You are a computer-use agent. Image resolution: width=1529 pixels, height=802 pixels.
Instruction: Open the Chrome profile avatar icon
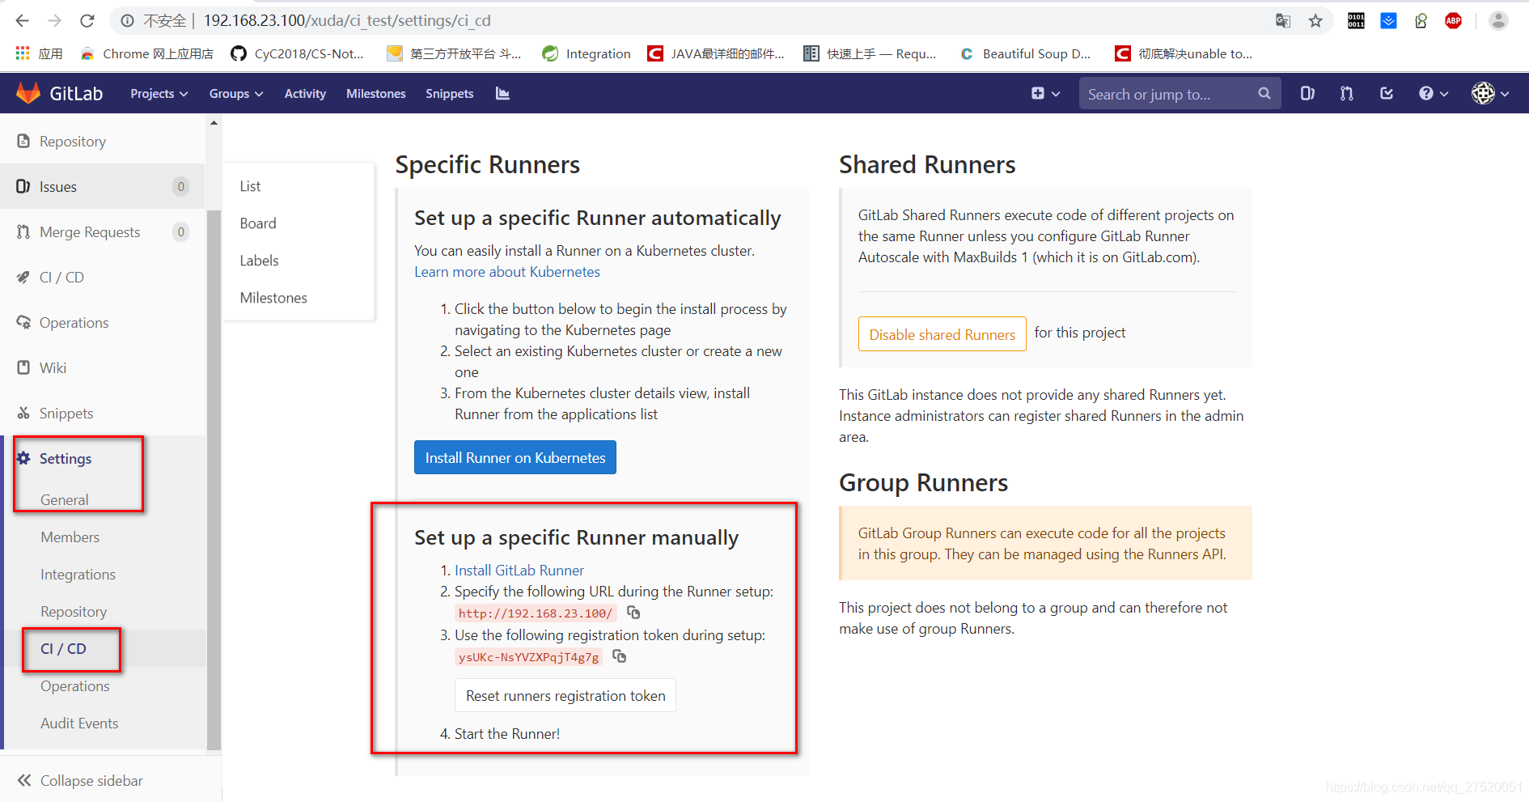click(1498, 21)
